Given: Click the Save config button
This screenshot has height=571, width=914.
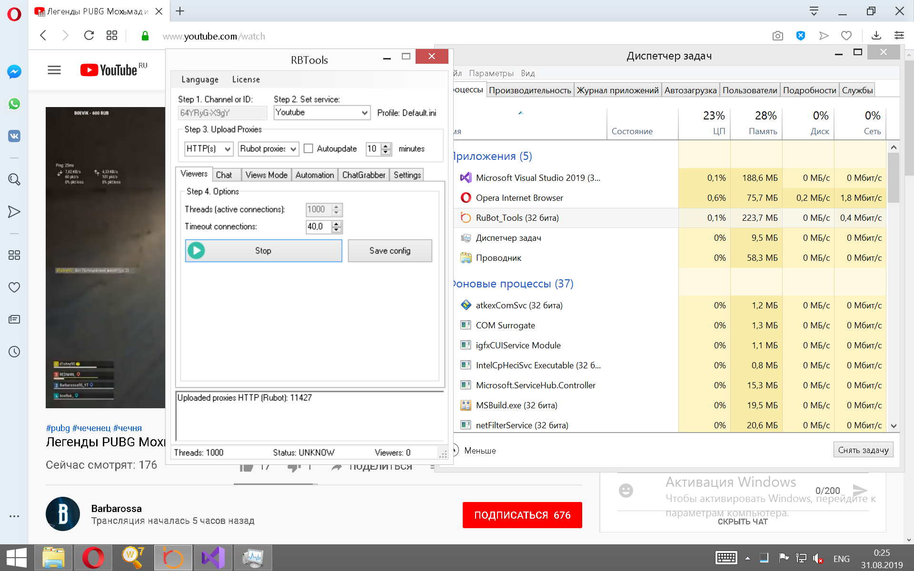Looking at the screenshot, I should point(389,251).
